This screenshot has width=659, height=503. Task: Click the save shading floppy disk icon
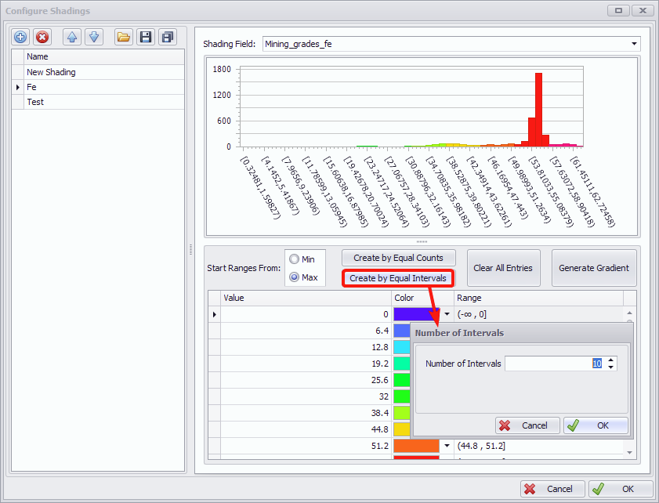pyautogui.click(x=145, y=37)
